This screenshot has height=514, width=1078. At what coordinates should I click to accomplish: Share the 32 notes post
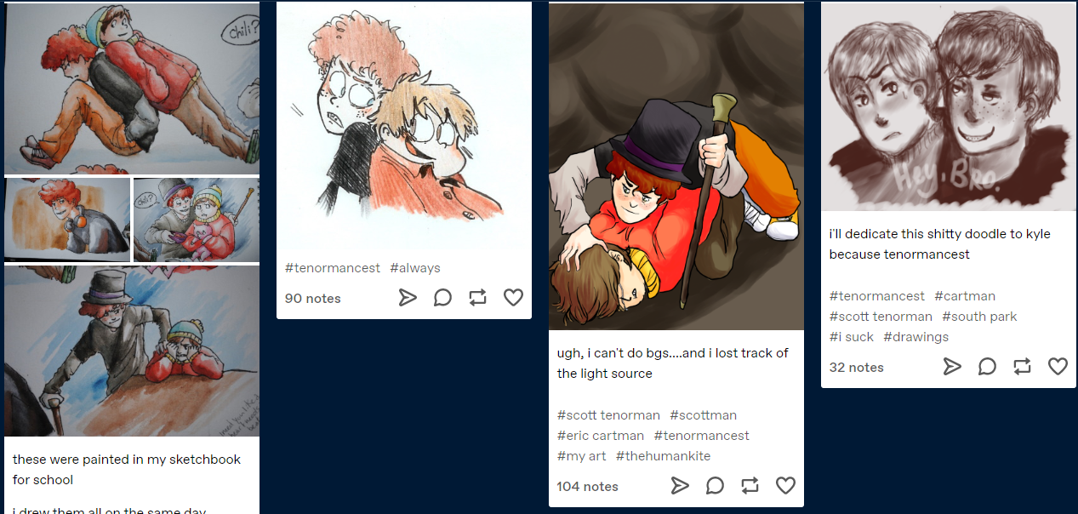pyautogui.click(x=952, y=367)
